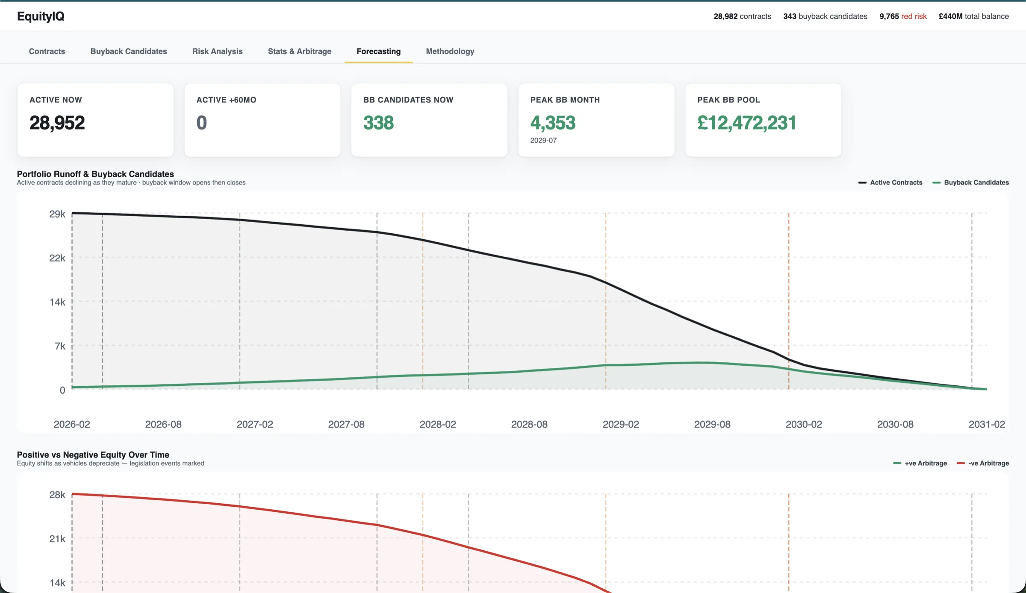Click the 2026-02 axis label in runoff chart

point(72,424)
